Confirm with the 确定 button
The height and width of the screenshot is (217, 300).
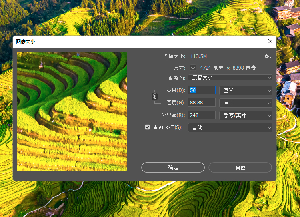[173, 167]
